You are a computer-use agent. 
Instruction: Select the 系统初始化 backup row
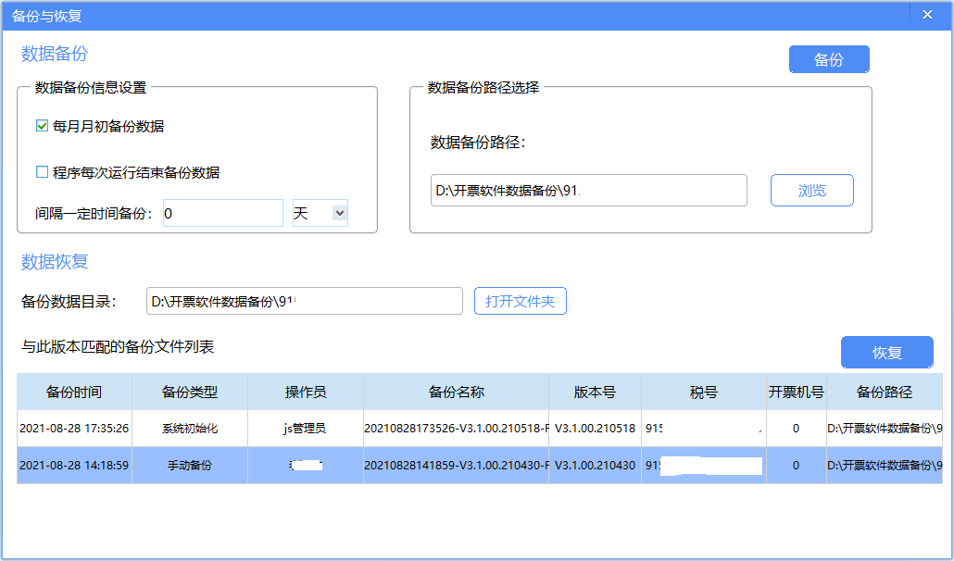pos(190,429)
